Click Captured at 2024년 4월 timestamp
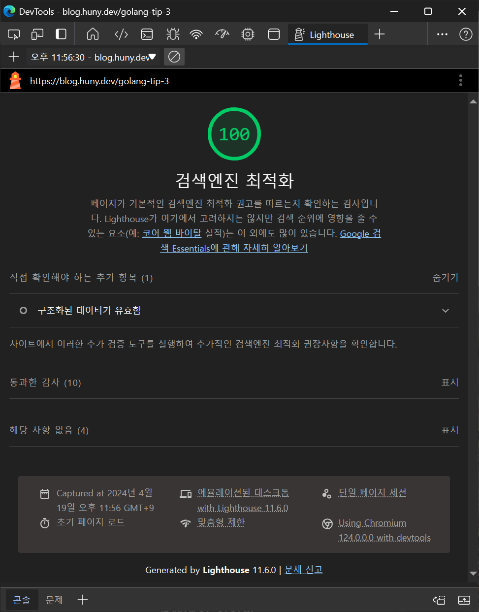Viewport: 479px width, 612px height. [x=105, y=500]
